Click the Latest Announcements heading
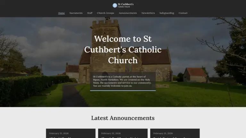Image resolution: width=246 pixels, height=138 pixels. pos(123,118)
